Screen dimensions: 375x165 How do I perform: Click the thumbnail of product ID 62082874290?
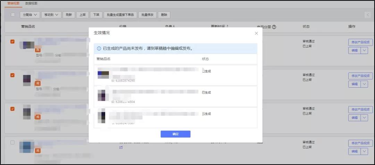pos(103,75)
